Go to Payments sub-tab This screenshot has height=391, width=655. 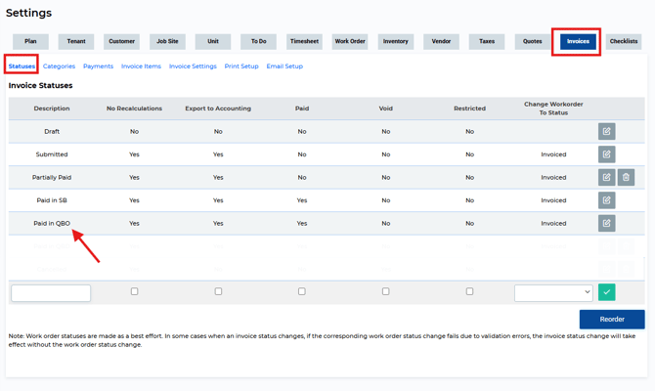98,66
